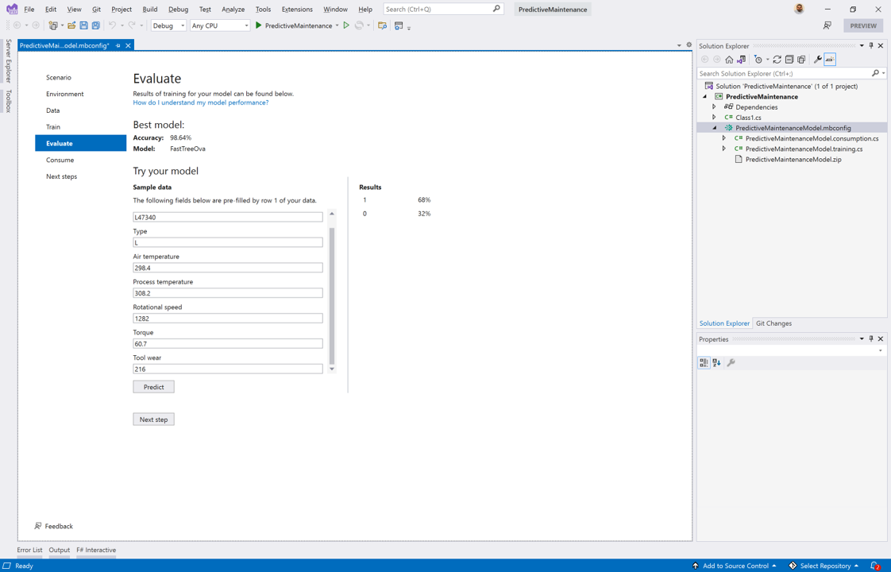
Task: Open the Build menu
Action: pyautogui.click(x=150, y=9)
